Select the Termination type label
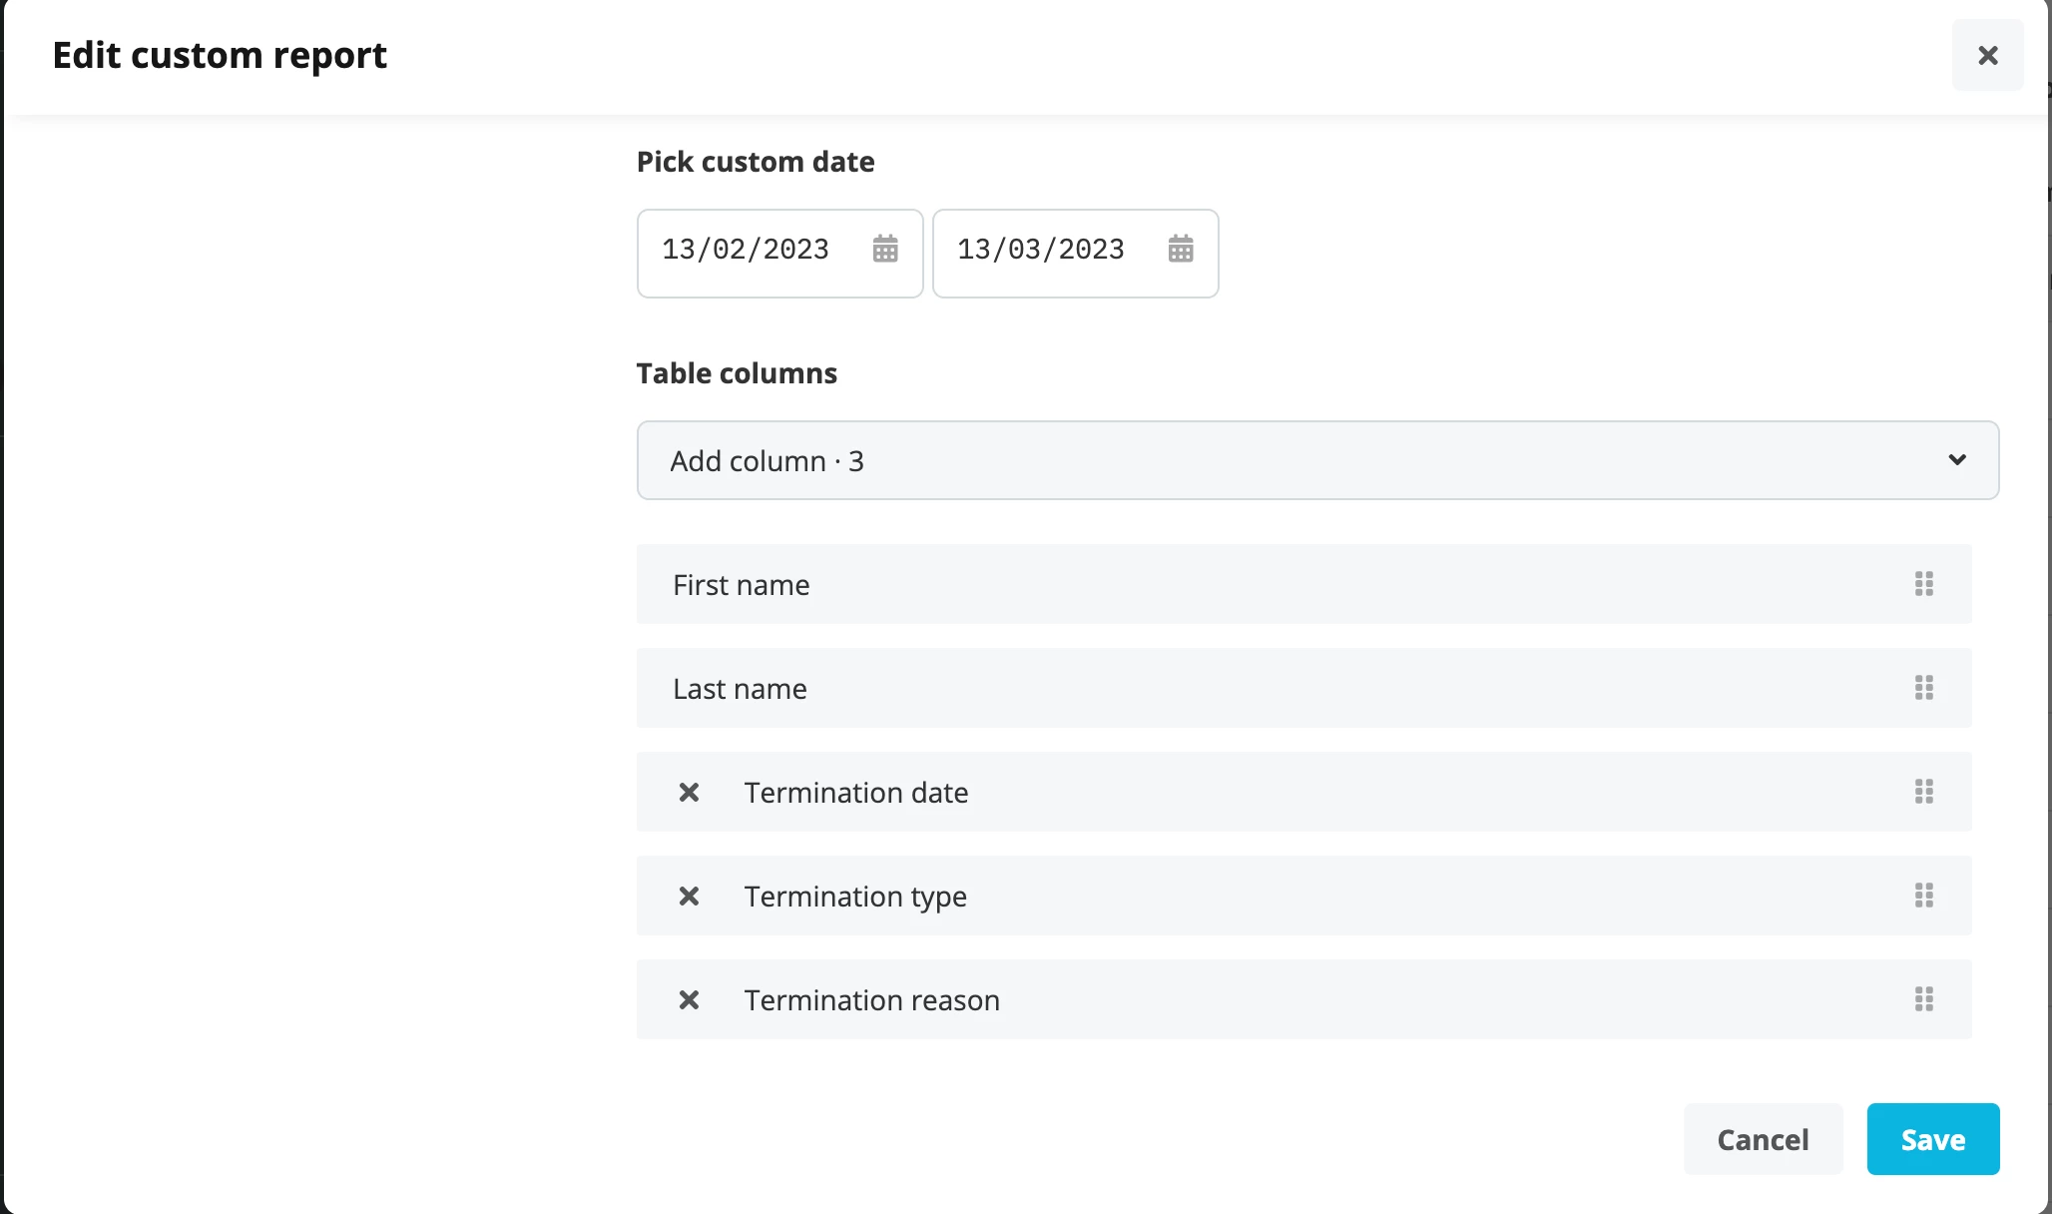 point(855,897)
